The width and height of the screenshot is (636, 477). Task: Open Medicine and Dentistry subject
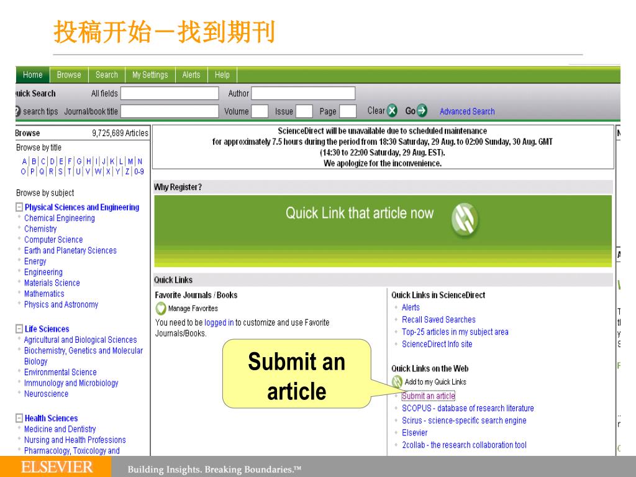(60, 429)
